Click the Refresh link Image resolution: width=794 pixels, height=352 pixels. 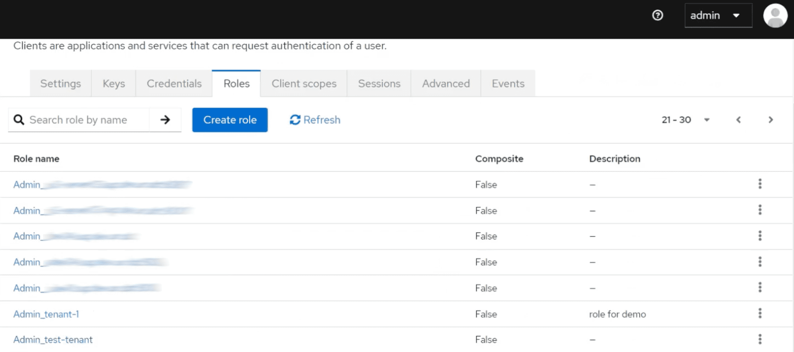pos(315,120)
